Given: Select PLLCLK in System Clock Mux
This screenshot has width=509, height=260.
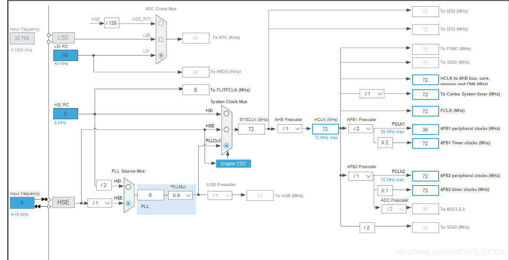Looking at the screenshot, I should pos(226,146).
